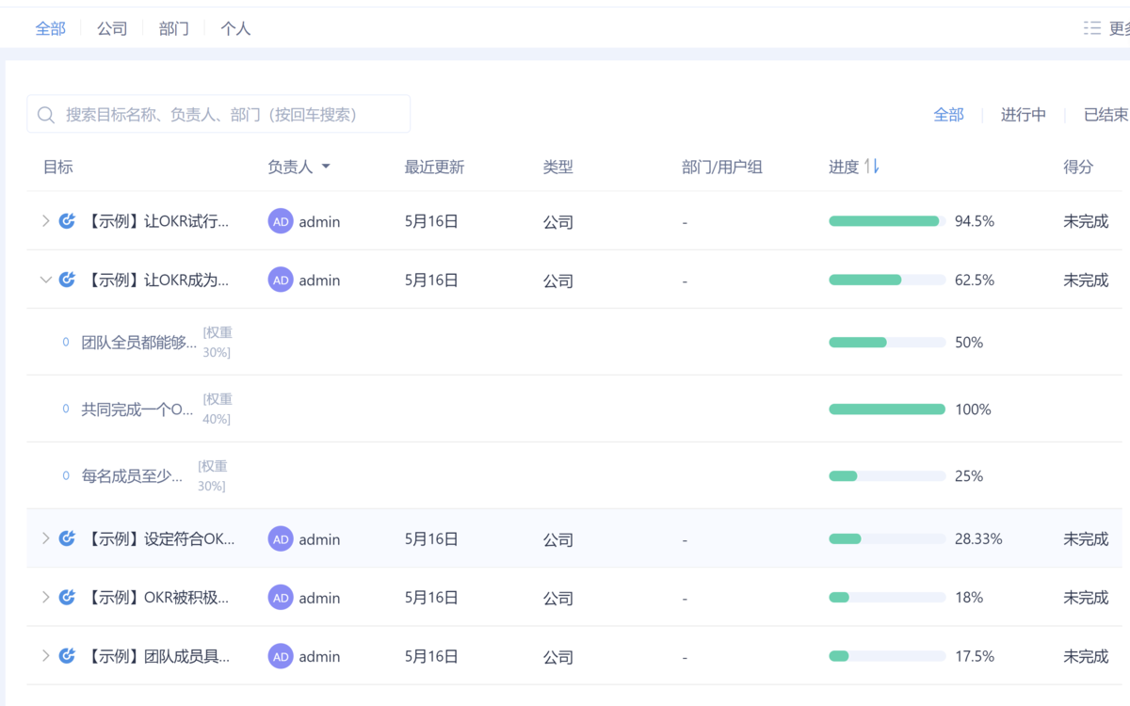The width and height of the screenshot is (1130, 706).
Task: Click the list view icon beside 更多
Action: pos(1092,28)
